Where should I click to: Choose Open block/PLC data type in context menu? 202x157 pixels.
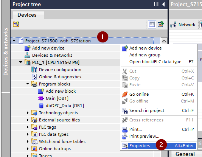[159, 62]
